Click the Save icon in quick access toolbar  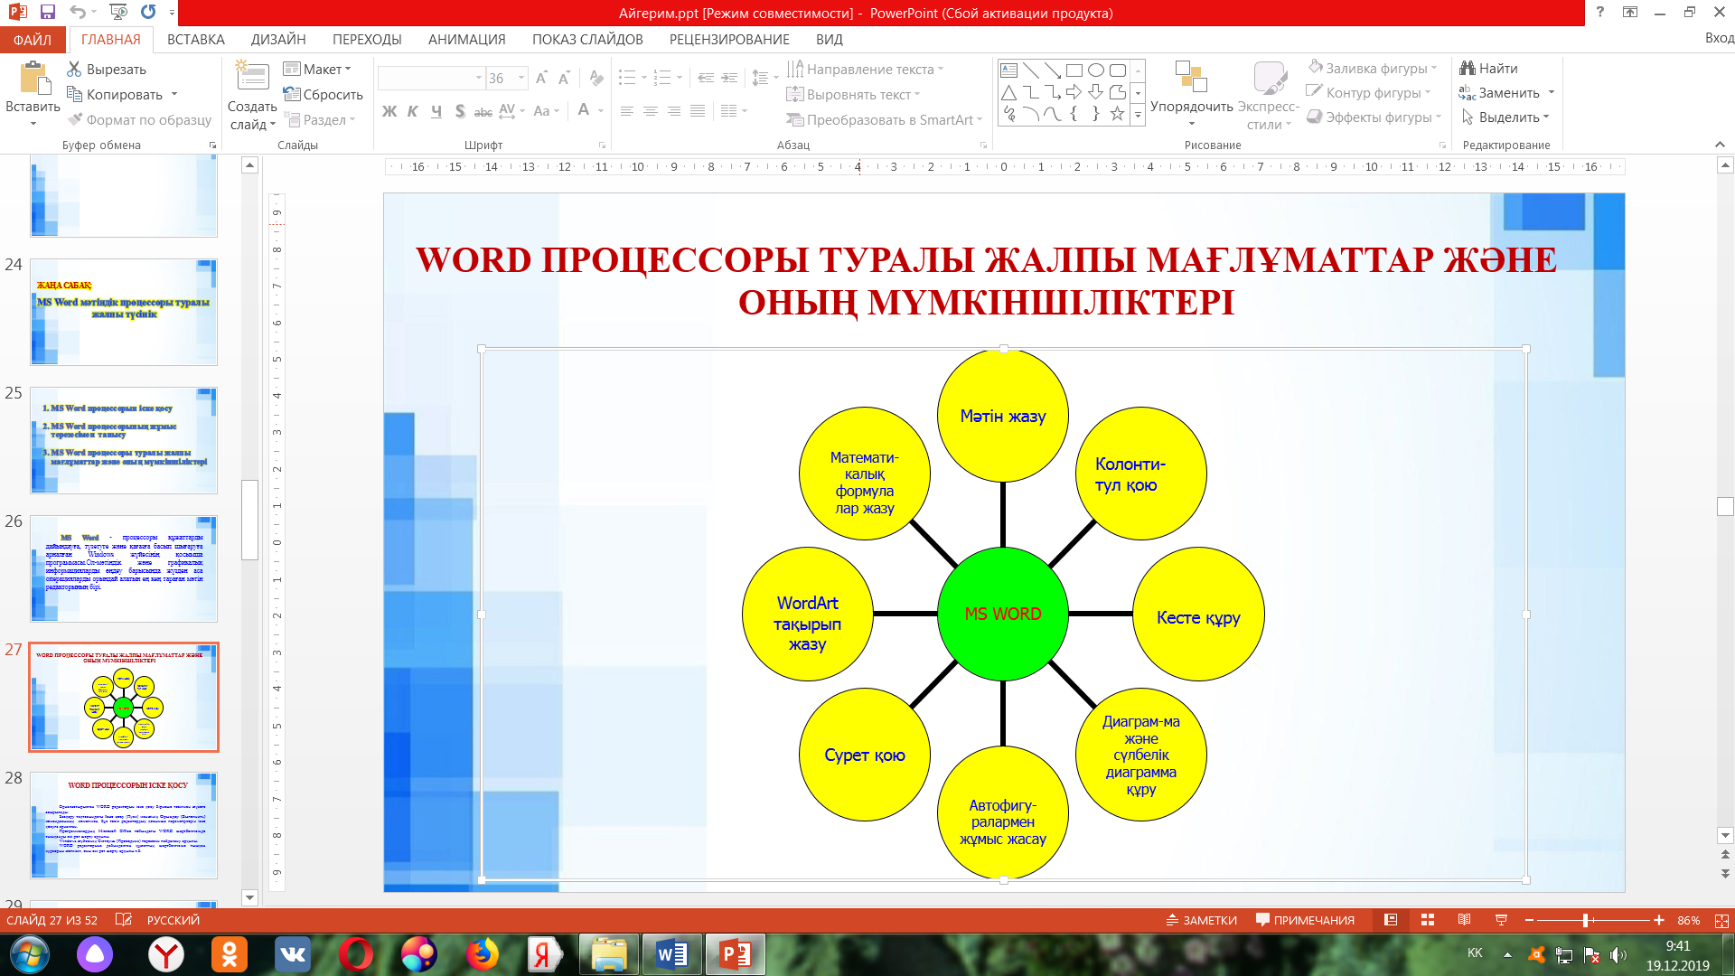click(48, 12)
